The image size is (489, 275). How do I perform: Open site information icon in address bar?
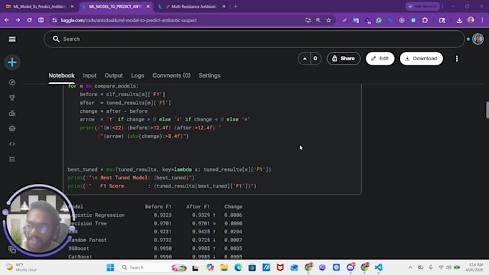[x=55, y=20]
